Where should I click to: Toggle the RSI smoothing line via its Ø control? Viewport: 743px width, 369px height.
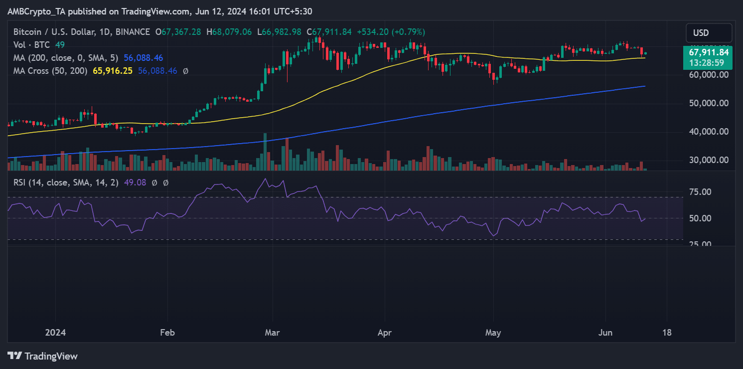tap(166, 183)
